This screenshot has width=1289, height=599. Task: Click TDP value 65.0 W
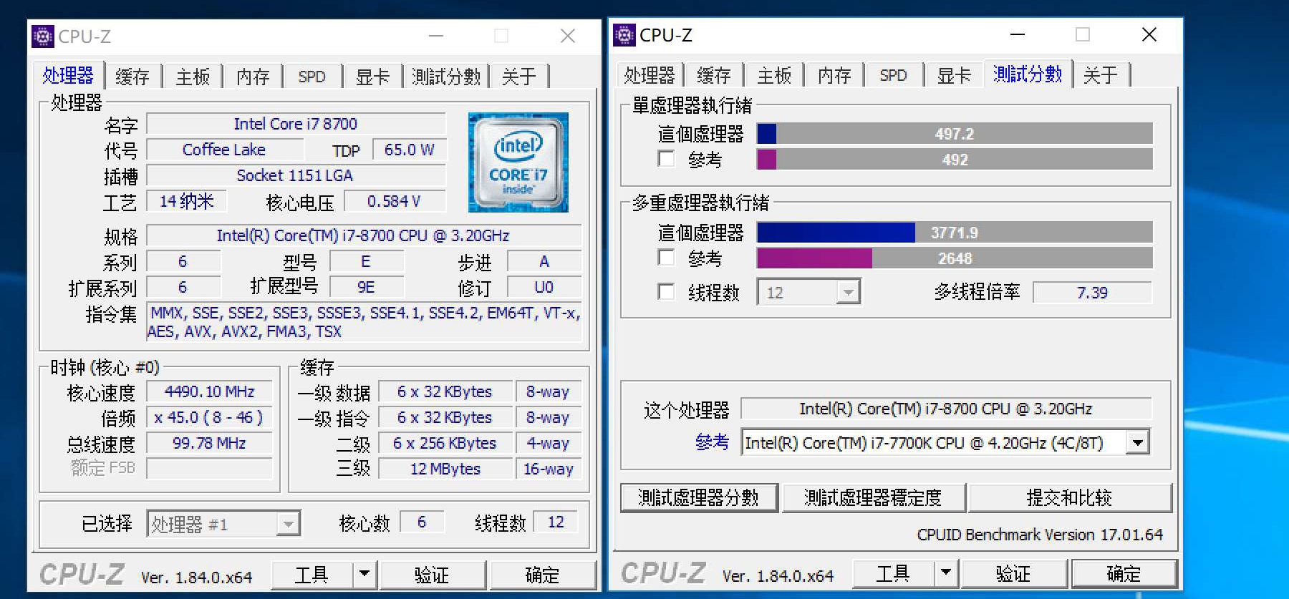(x=410, y=150)
